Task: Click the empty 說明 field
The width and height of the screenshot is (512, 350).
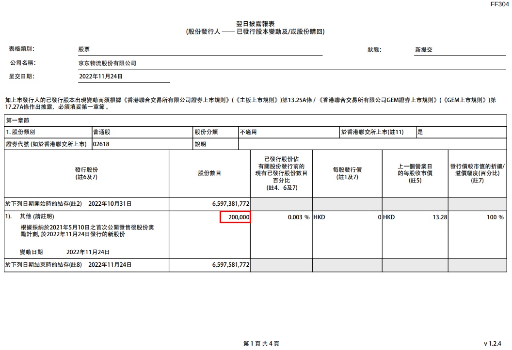Action: tap(373, 144)
